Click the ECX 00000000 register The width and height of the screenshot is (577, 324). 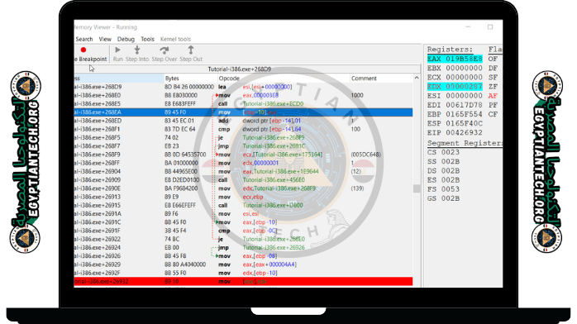coord(455,77)
